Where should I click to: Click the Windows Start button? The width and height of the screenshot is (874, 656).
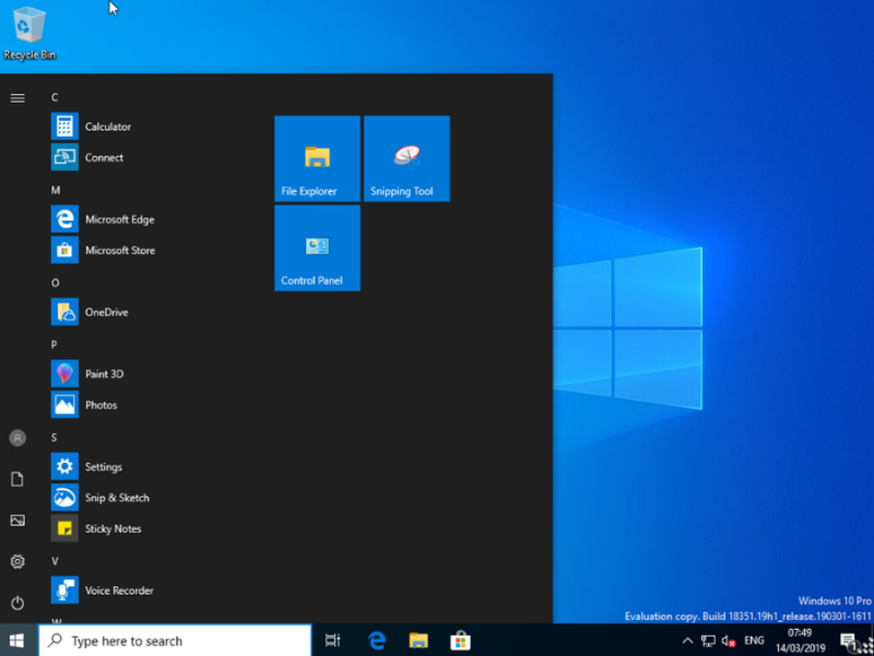click(x=17, y=641)
